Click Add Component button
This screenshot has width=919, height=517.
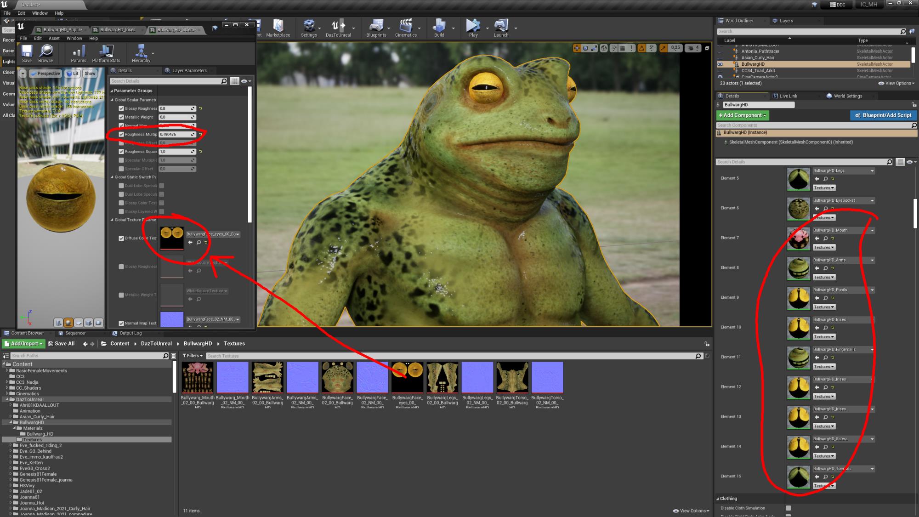click(x=743, y=115)
